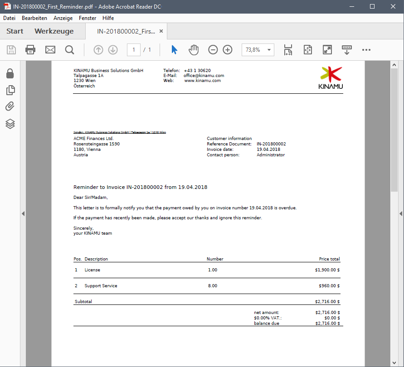The width and height of the screenshot is (404, 367).
Task: Open the Find text magnifier tool
Action: click(69, 50)
